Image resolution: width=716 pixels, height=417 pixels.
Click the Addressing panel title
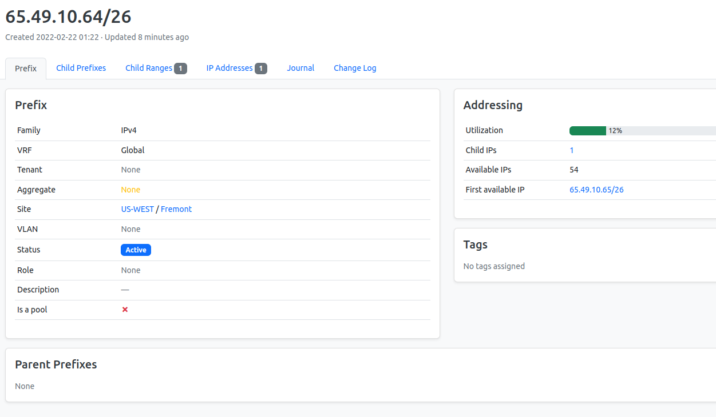pos(493,105)
